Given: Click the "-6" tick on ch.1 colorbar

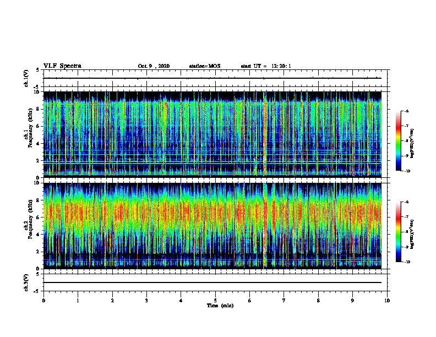Looking at the screenshot, I should point(406,111).
